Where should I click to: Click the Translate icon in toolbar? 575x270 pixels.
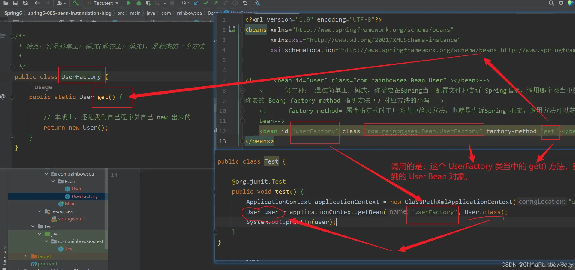point(257,3)
